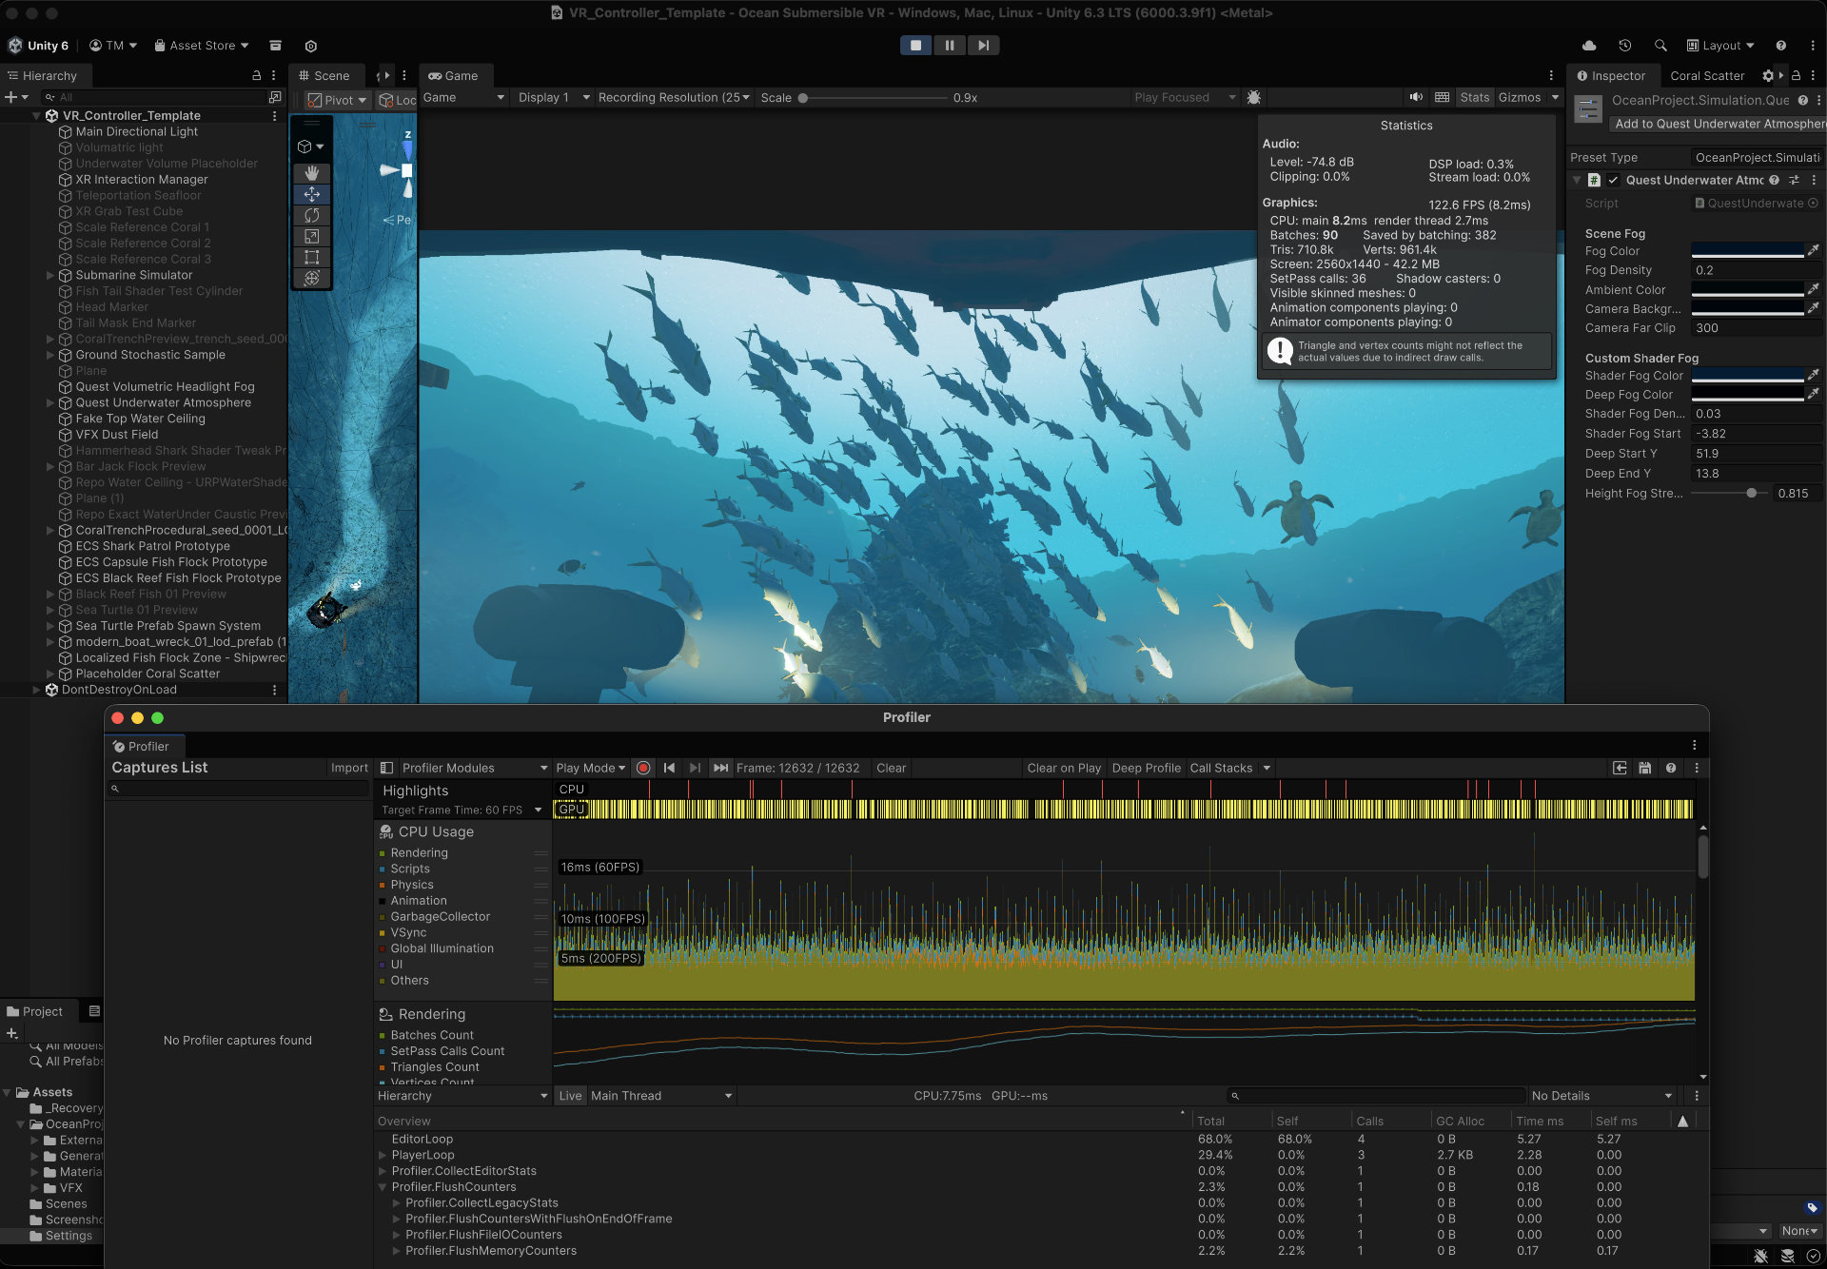Click the Fog Density value field
Screen dimensions: 1827x1269
click(x=1757, y=270)
